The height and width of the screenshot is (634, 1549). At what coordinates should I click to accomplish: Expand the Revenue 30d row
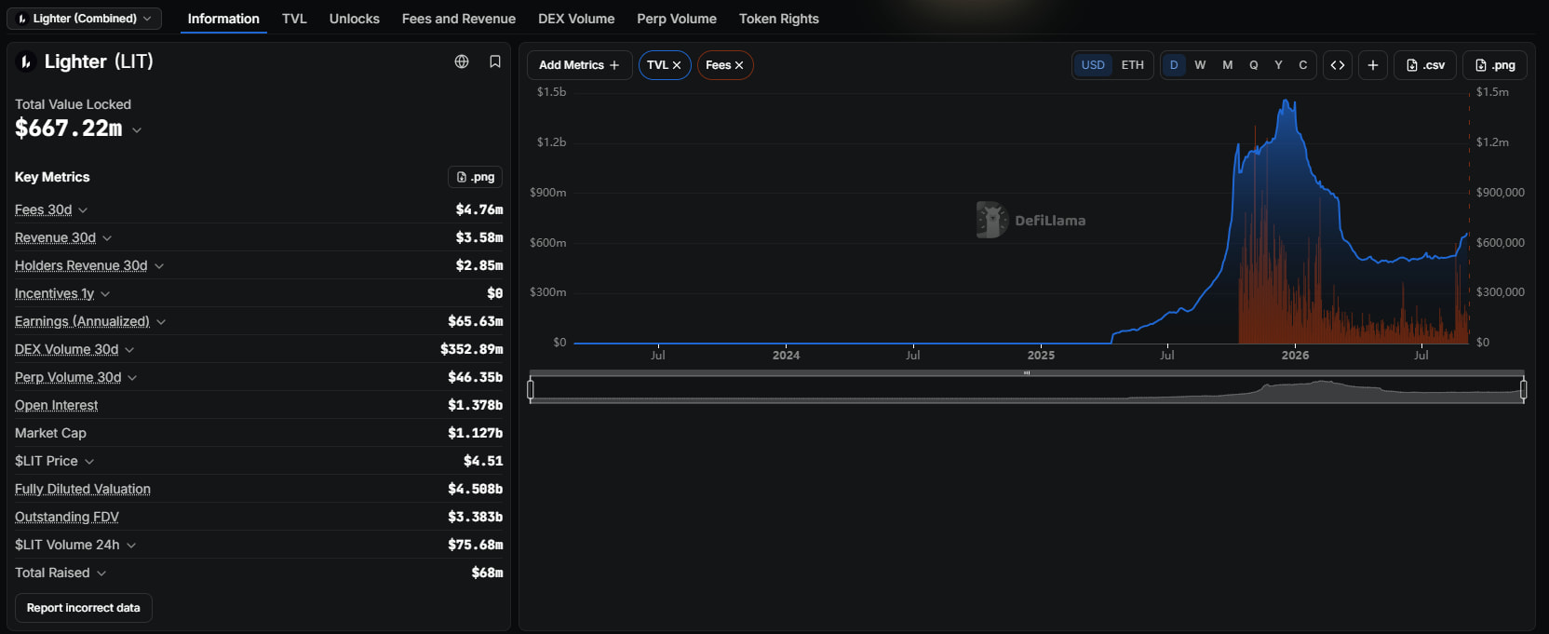107,238
